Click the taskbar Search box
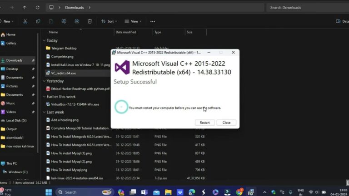 84,192
